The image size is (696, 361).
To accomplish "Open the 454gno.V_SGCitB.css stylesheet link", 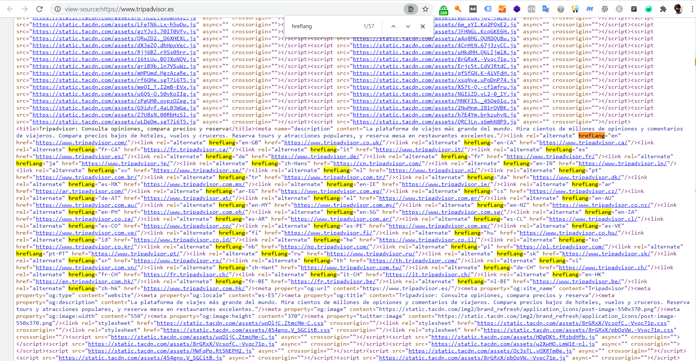I will (x=247, y=330).
